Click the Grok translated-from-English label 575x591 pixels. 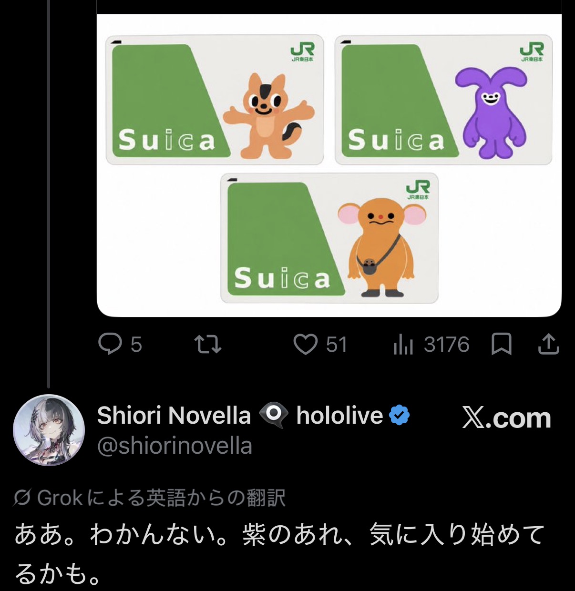pyautogui.click(x=161, y=498)
